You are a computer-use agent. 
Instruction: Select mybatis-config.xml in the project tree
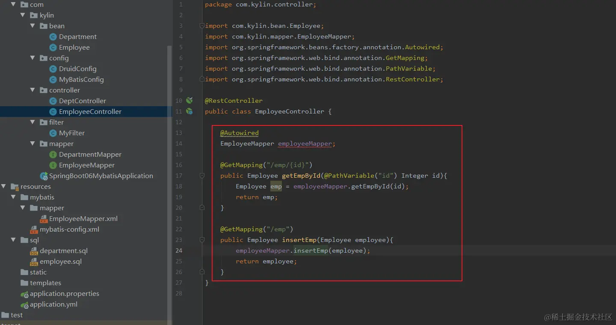coord(70,230)
